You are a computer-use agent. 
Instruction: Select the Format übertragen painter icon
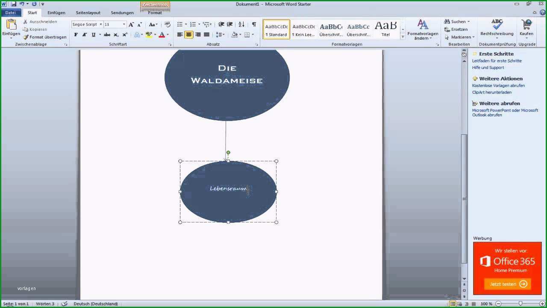26,37
